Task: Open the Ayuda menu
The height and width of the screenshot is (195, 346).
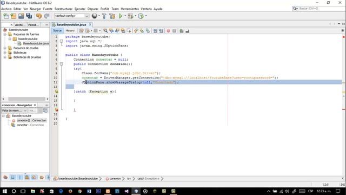Action: coord(158,9)
